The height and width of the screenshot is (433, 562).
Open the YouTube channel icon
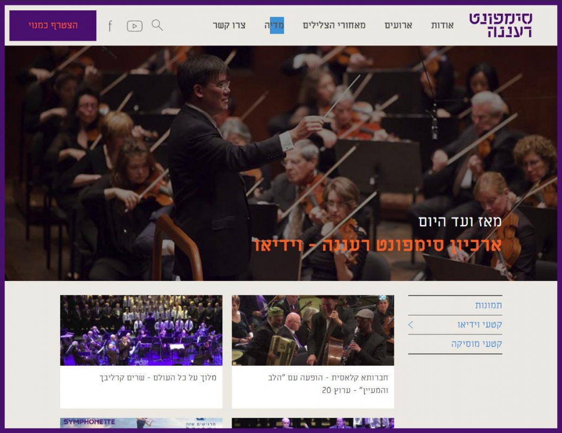click(135, 26)
